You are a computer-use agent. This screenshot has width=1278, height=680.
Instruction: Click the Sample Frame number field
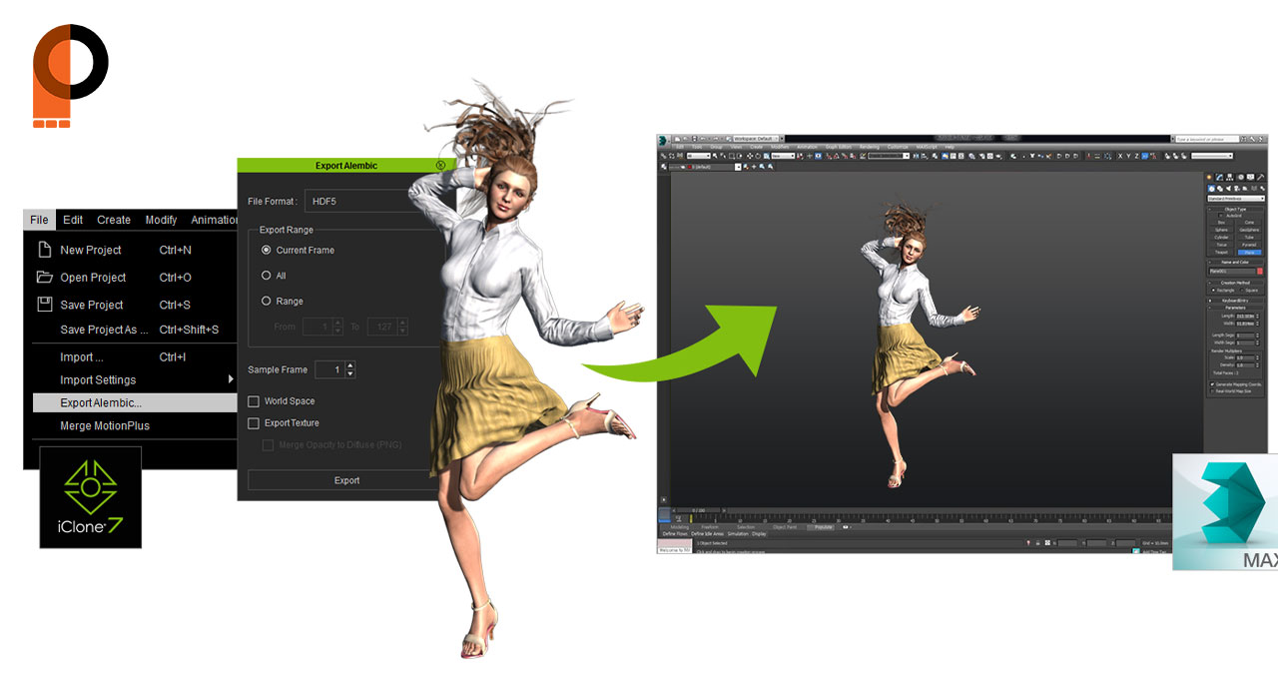click(x=329, y=369)
